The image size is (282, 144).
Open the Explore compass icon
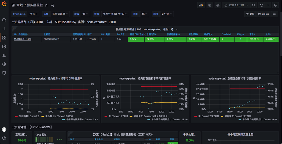(x=4, y=46)
